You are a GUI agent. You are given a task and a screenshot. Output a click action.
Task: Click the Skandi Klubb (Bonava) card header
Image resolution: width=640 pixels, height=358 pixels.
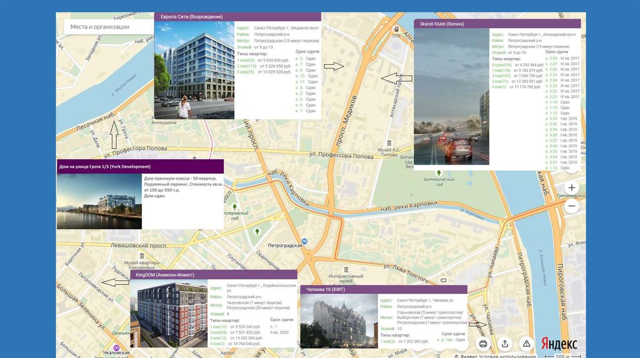pyautogui.click(x=497, y=24)
